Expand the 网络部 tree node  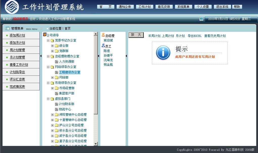point(52,78)
